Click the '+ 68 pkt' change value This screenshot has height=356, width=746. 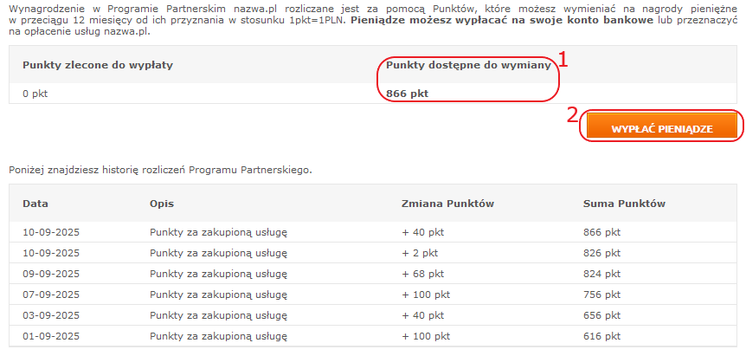point(423,274)
